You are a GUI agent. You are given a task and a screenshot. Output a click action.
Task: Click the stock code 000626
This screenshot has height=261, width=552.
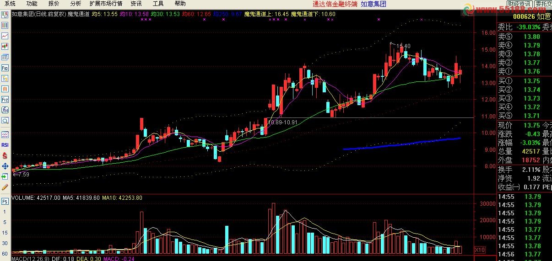524,16
